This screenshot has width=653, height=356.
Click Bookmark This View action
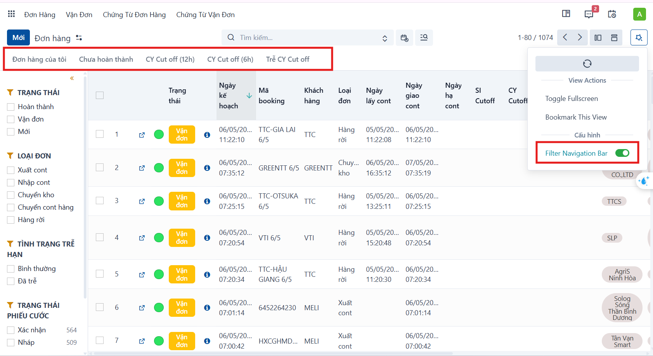[576, 117]
